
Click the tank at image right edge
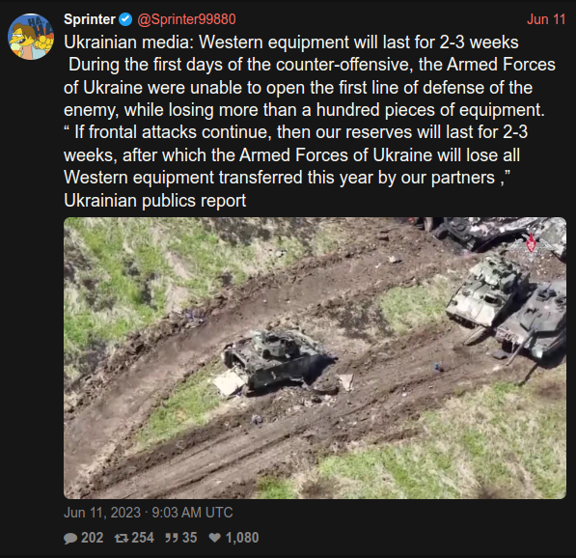pos(533,323)
